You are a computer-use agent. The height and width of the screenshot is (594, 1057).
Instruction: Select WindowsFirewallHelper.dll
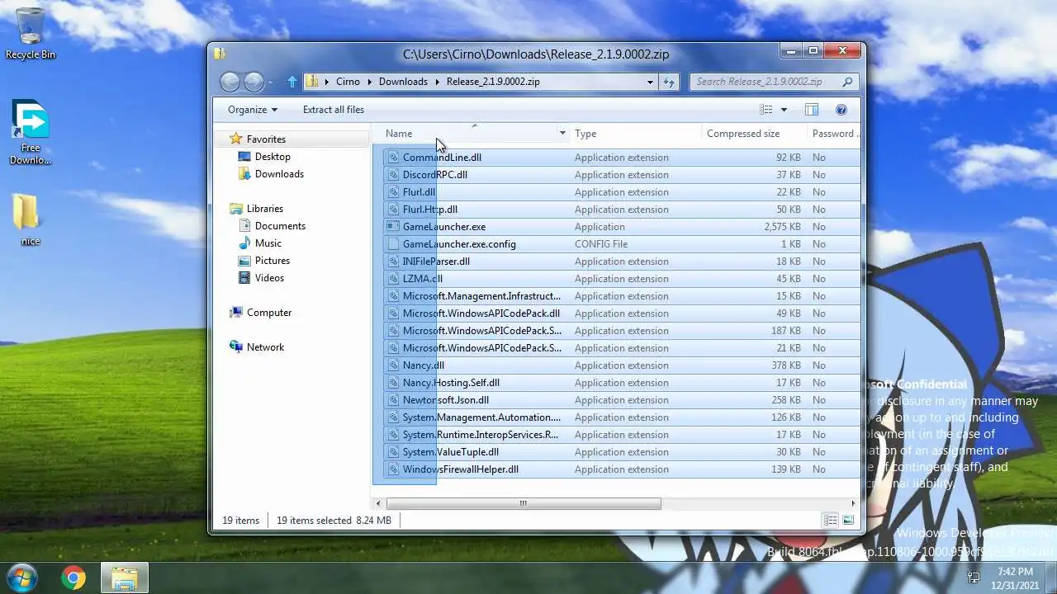461,469
